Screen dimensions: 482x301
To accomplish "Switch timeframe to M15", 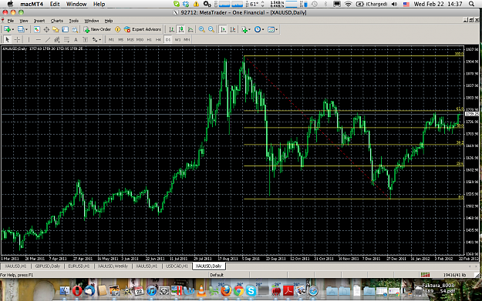I will [x=130, y=39].
